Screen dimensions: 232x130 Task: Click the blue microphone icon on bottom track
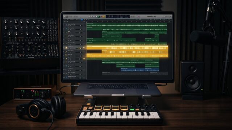click(x=66, y=77)
